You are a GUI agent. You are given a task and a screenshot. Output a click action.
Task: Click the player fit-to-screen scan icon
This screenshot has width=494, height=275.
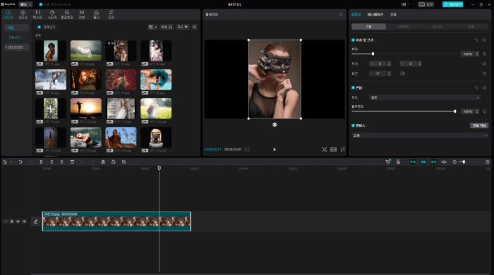coord(324,149)
